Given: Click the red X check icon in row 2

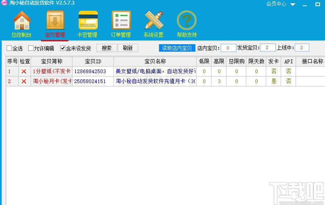Looking at the screenshot, I should 24,81.
